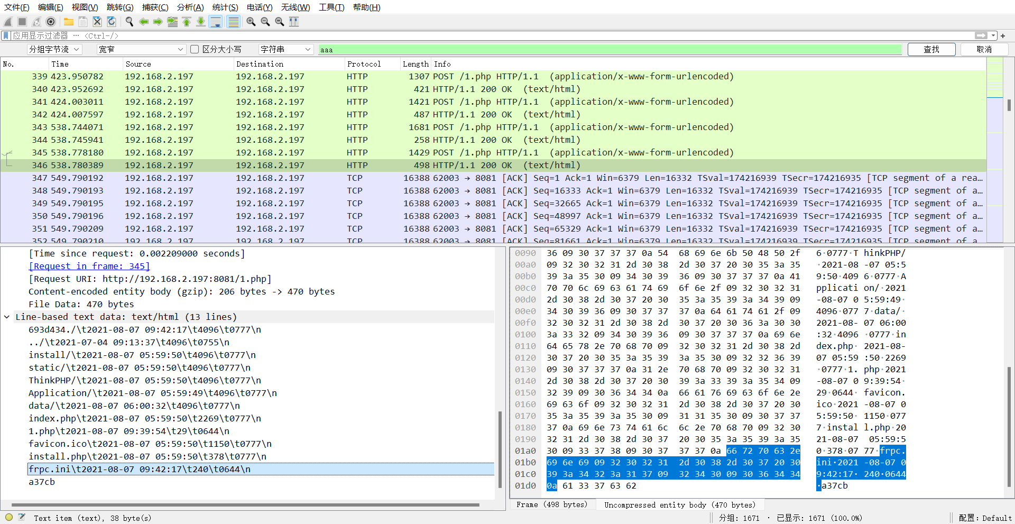The height and width of the screenshot is (524, 1015).
Task: Collapse the Line-based text data tree
Action: click(x=7, y=317)
